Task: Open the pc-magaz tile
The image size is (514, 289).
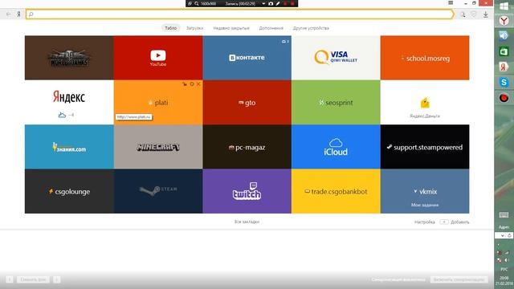Action: (x=247, y=147)
